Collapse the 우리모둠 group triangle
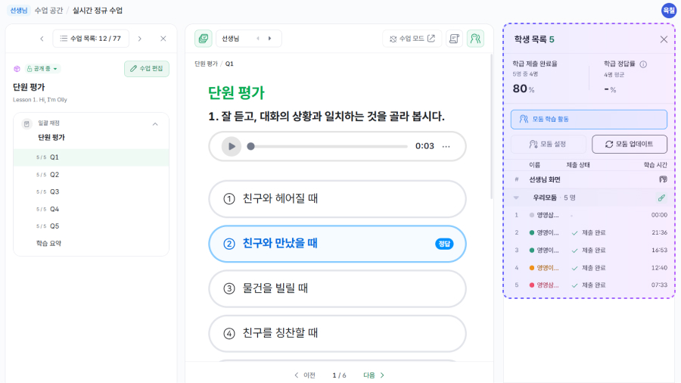 (x=516, y=198)
